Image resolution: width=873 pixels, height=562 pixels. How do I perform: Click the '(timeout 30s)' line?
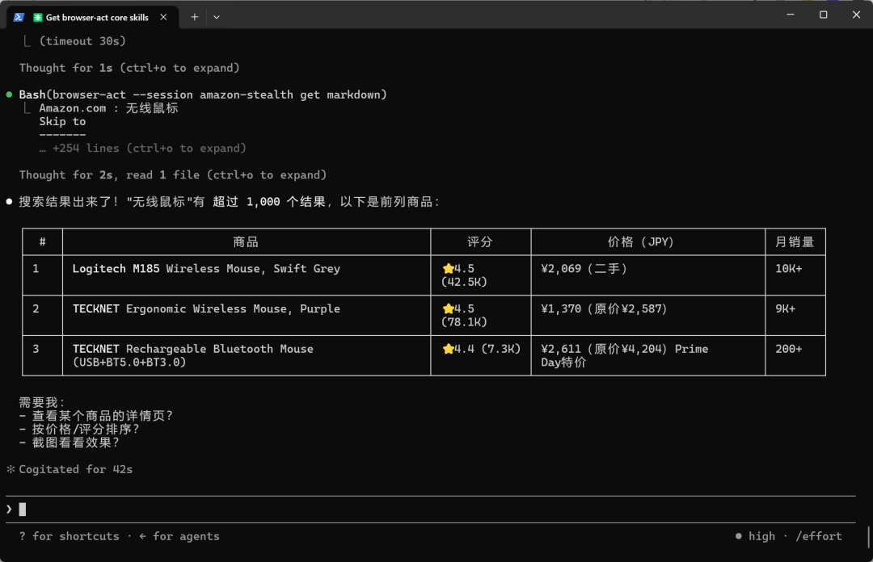pos(82,41)
